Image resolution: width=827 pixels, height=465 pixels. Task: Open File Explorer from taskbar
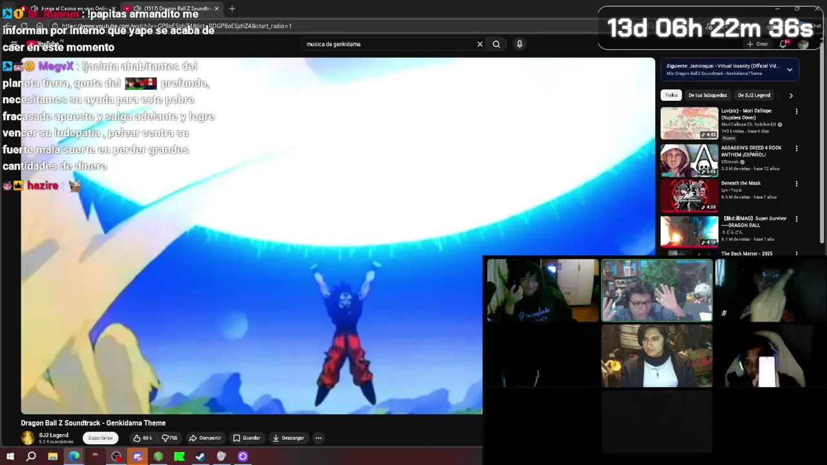[53, 457]
